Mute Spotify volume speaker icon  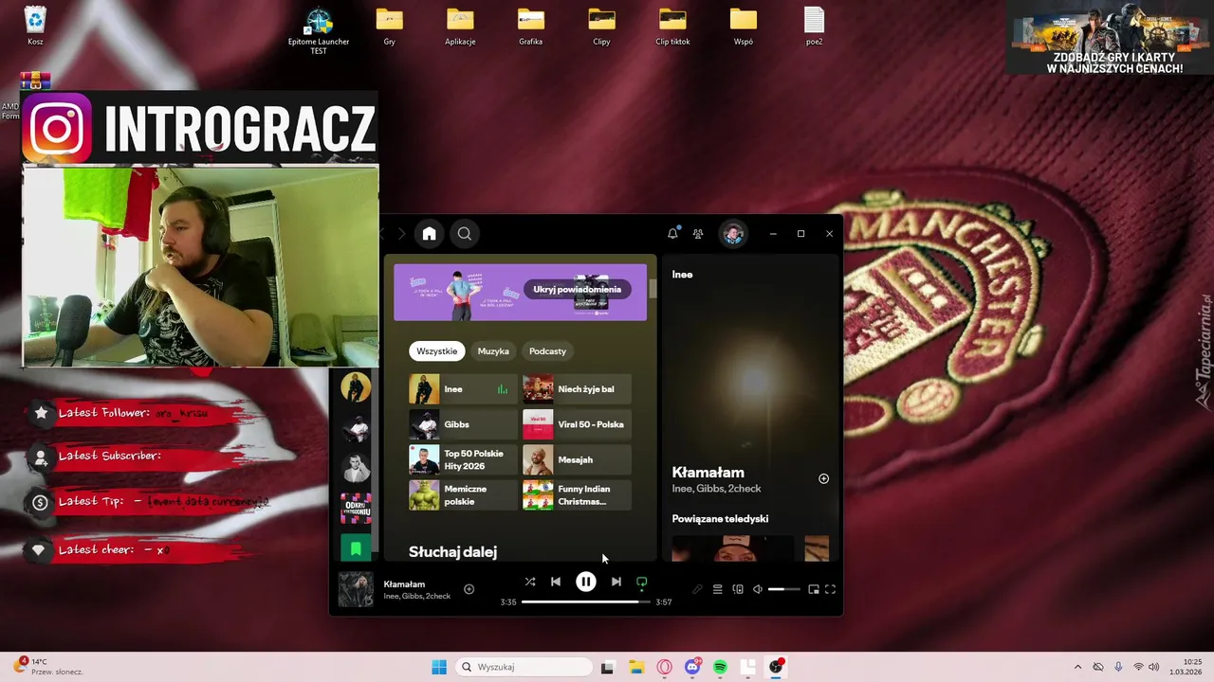click(x=758, y=589)
